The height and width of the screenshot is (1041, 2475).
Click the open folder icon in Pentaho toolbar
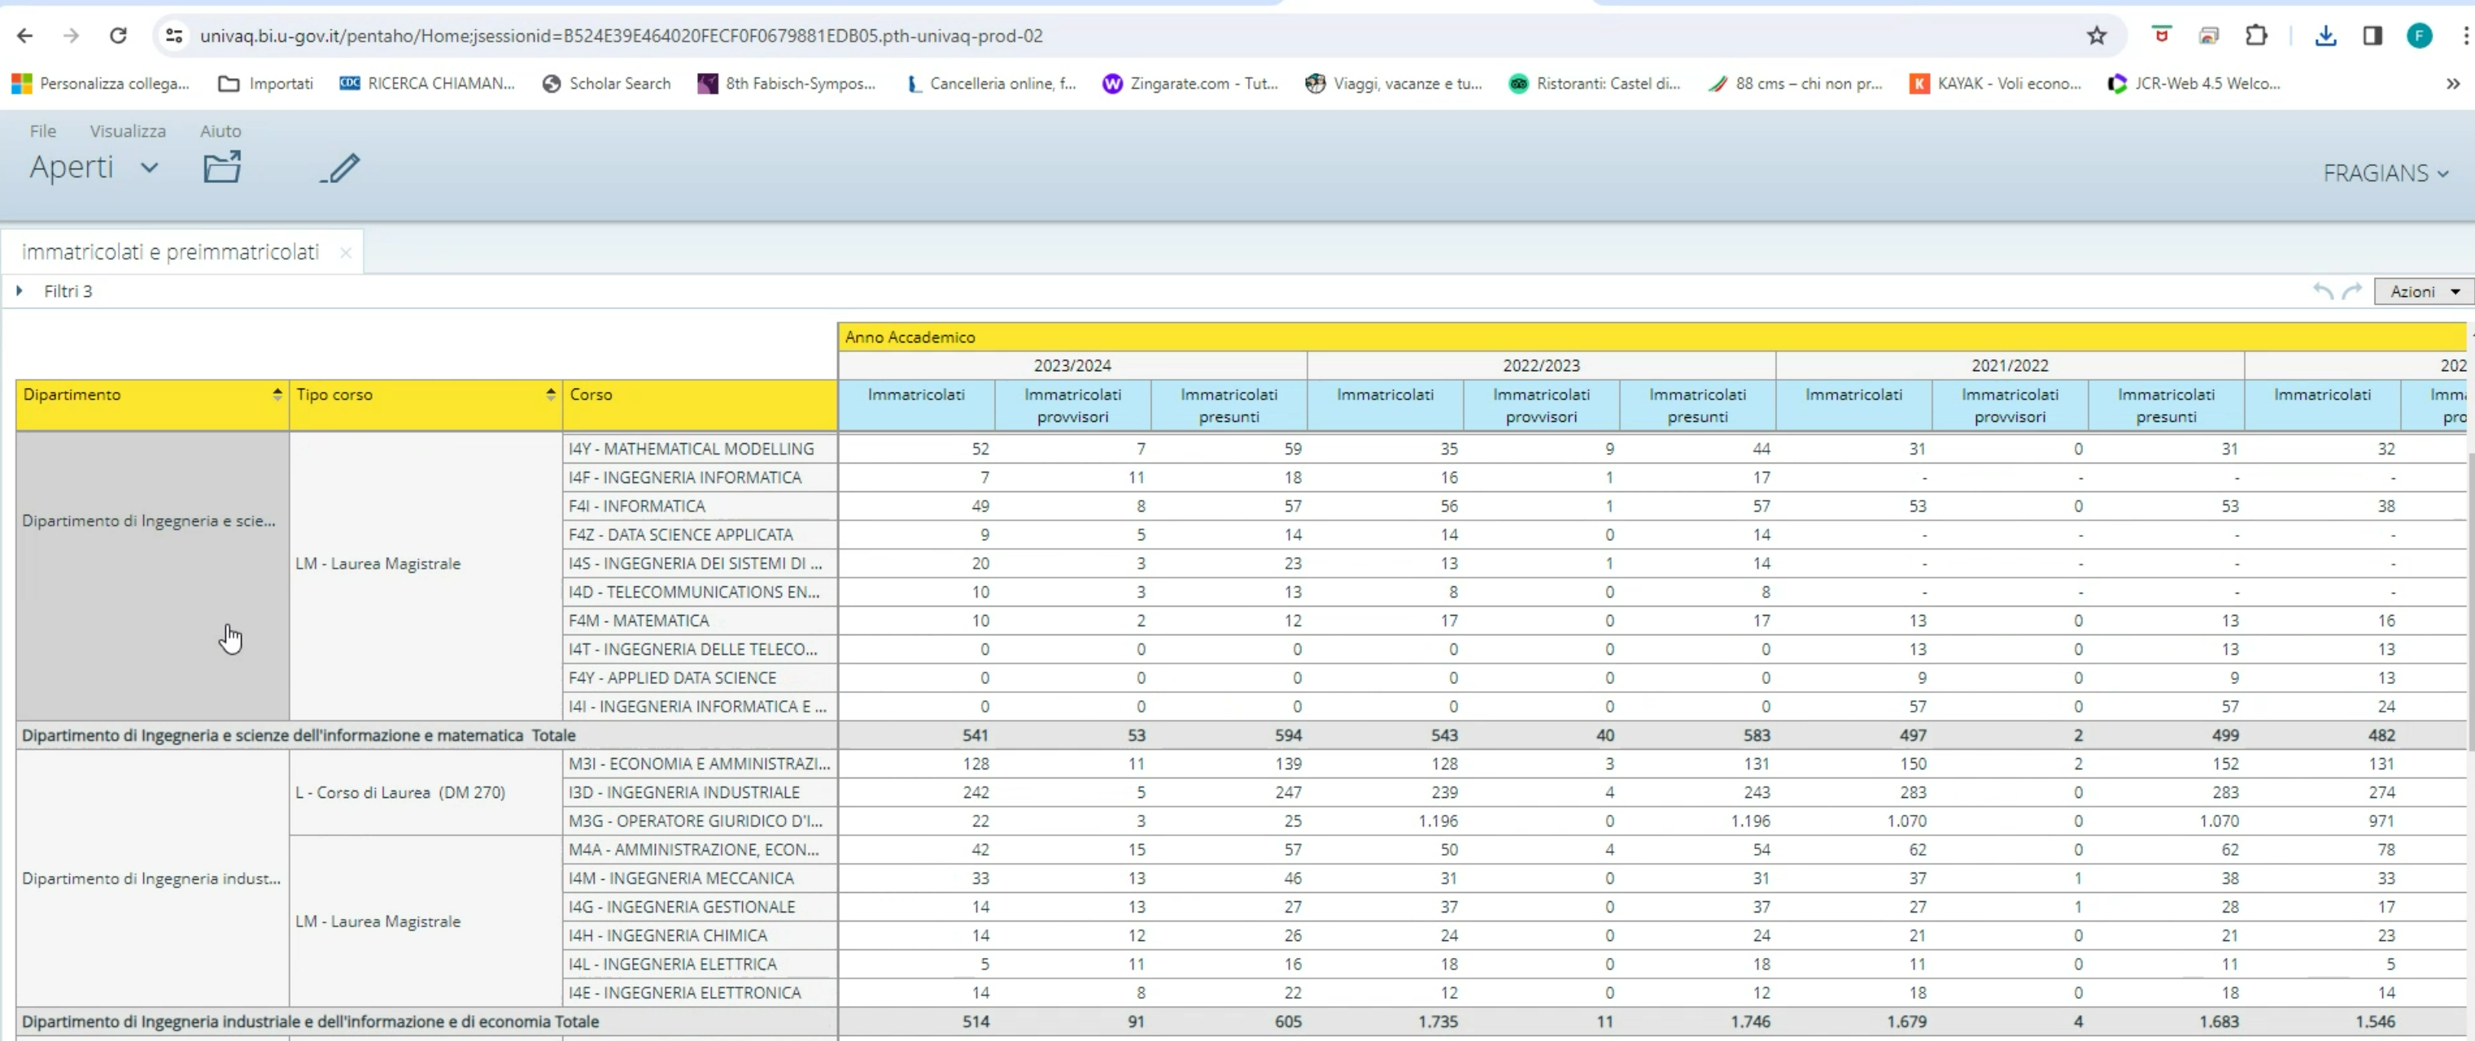(x=222, y=167)
